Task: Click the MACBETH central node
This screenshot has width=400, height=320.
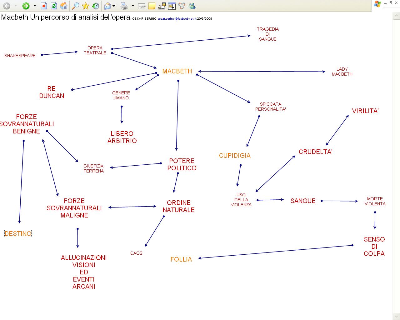Action: coord(177,71)
